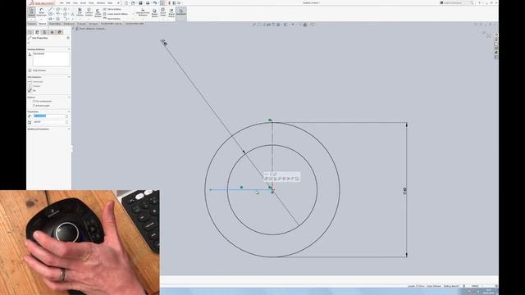Collapse the Parameters section

(69, 111)
